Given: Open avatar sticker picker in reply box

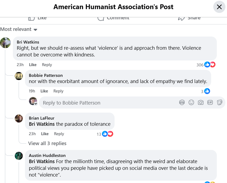Looking at the screenshot, I should pyautogui.click(x=182, y=103).
